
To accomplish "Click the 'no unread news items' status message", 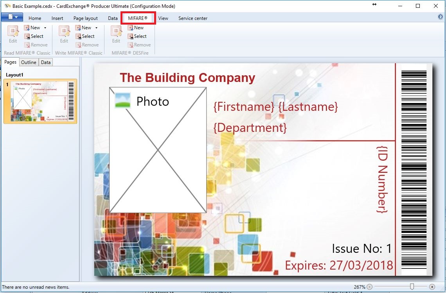I will pos(36,287).
